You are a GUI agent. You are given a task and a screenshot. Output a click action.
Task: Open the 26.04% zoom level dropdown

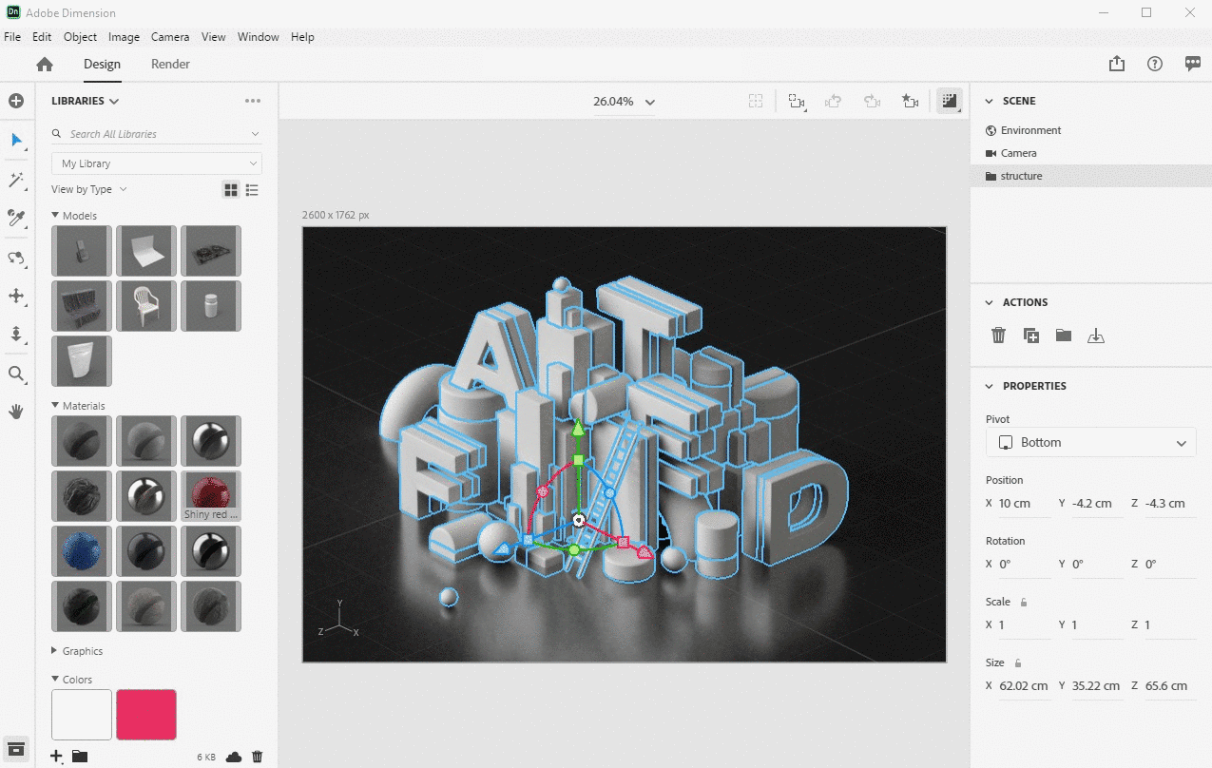[x=624, y=102]
